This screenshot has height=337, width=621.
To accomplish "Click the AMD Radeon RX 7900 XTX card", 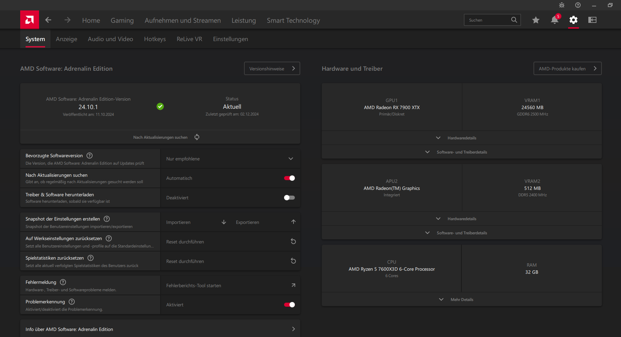I will [x=392, y=107].
